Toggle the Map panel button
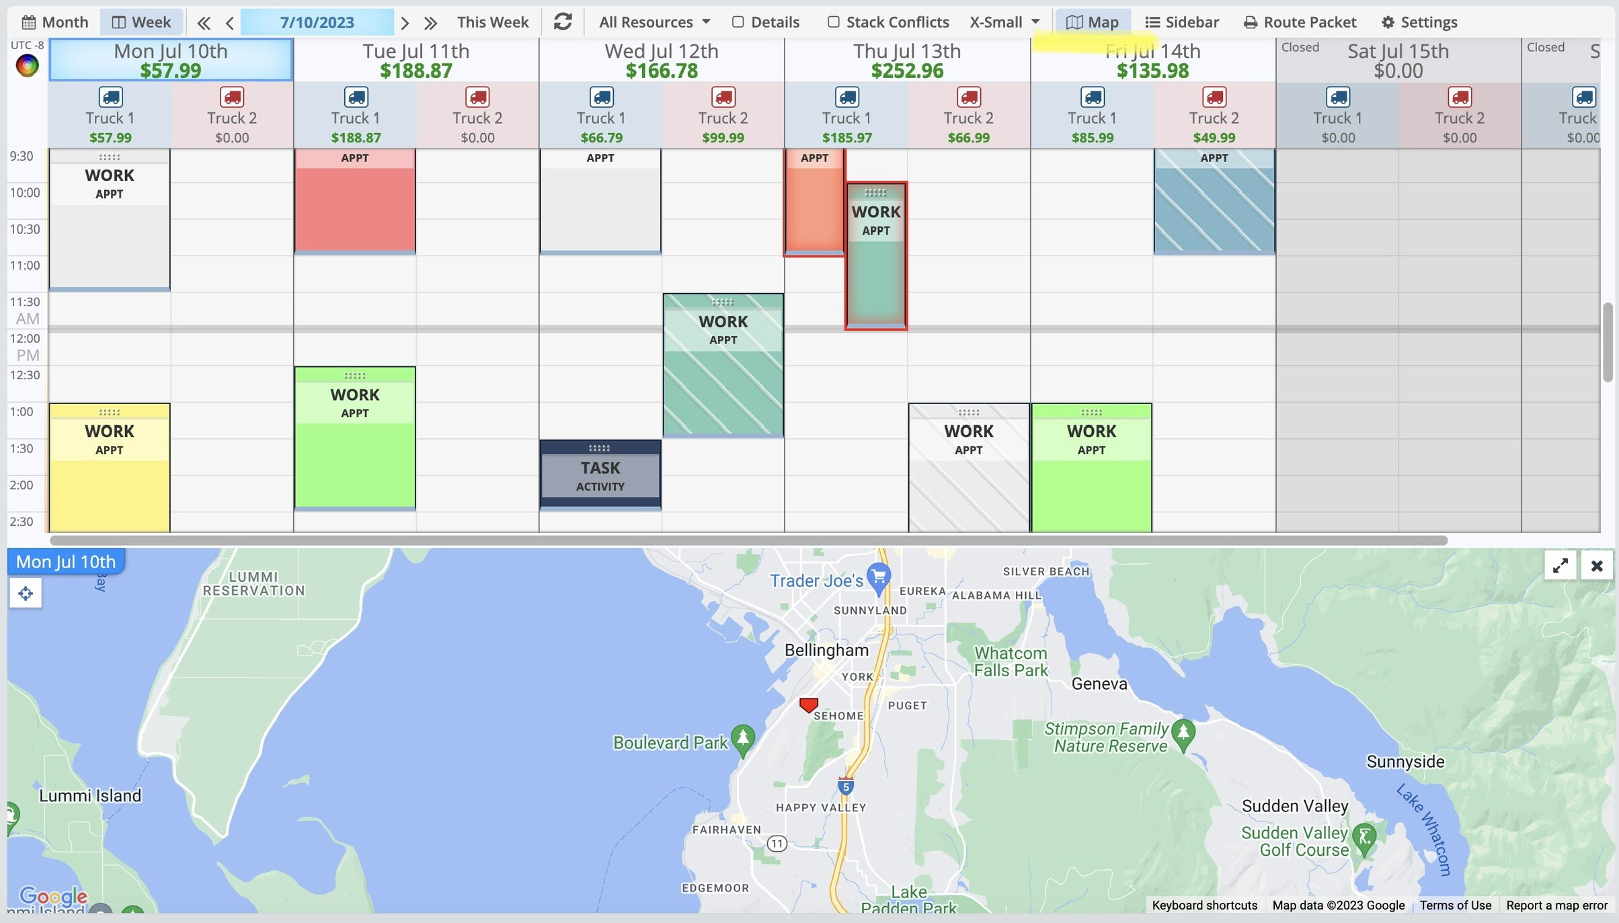This screenshot has width=1619, height=923. coord(1093,22)
